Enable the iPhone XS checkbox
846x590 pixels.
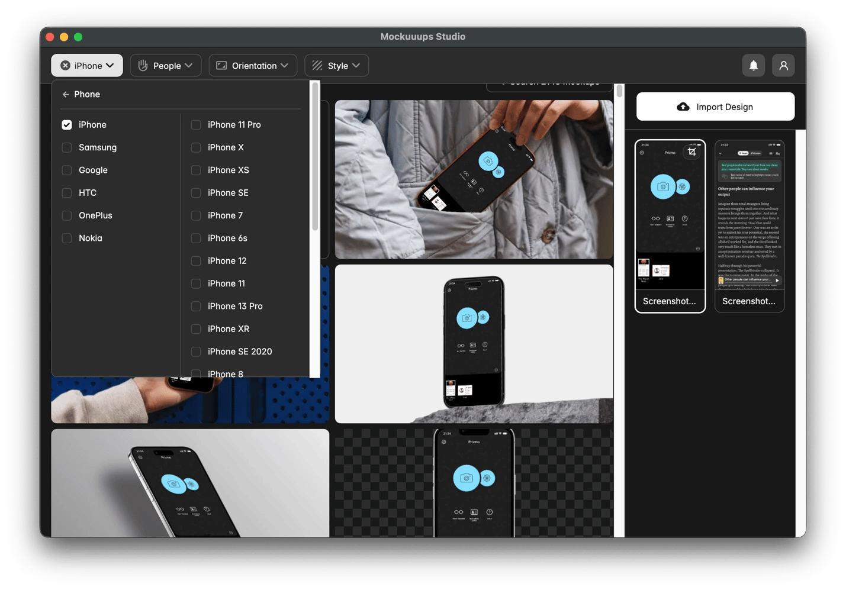pyautogui.click(x=196, y=170)
